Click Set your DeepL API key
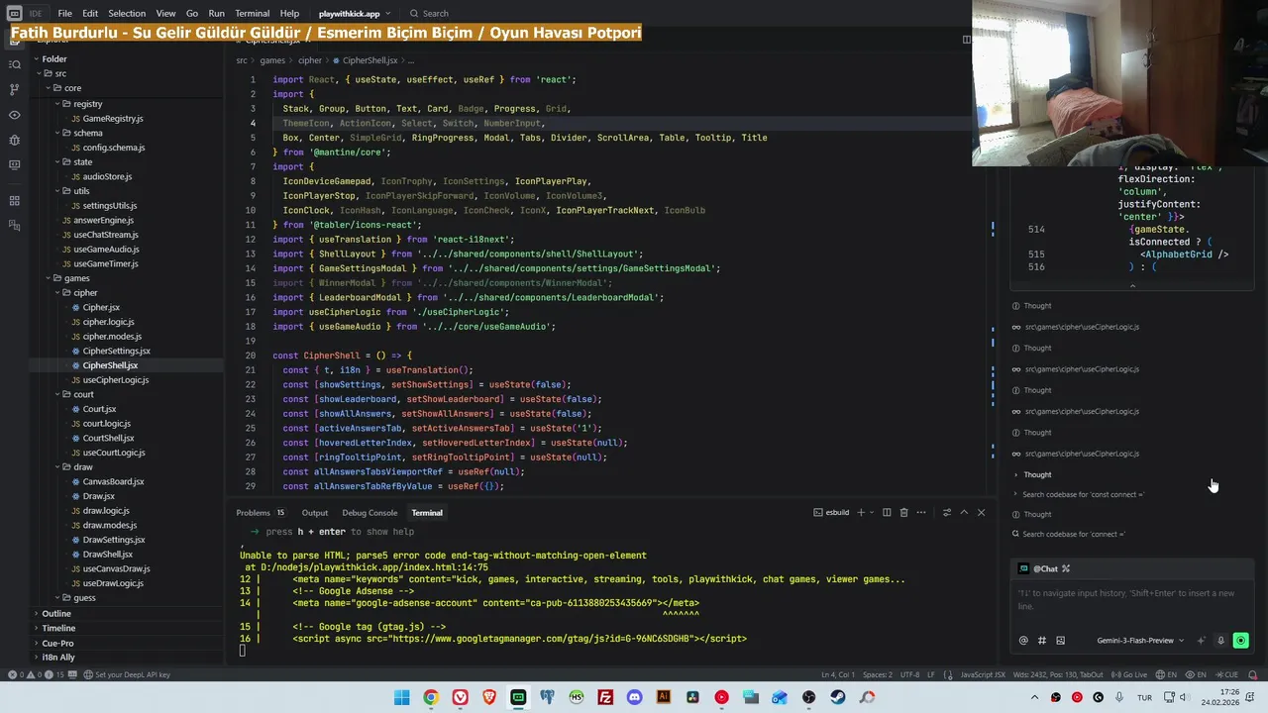Viewport: 1268px width, 713px height. coord(127,674)
